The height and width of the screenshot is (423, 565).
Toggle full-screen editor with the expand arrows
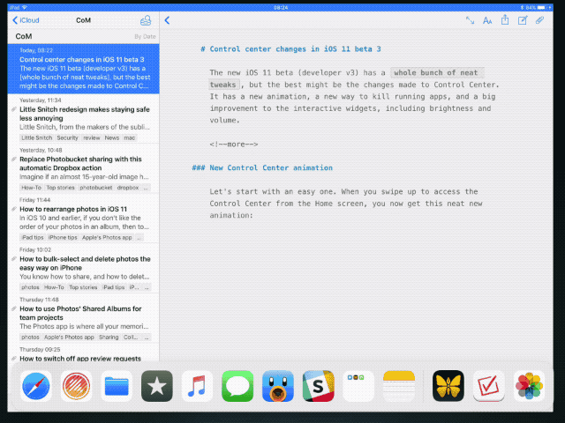tap(470, 20)
